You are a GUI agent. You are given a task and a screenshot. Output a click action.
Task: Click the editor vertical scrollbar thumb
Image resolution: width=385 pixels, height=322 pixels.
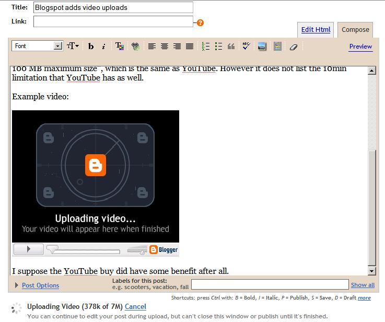click(x=372, y=208)
